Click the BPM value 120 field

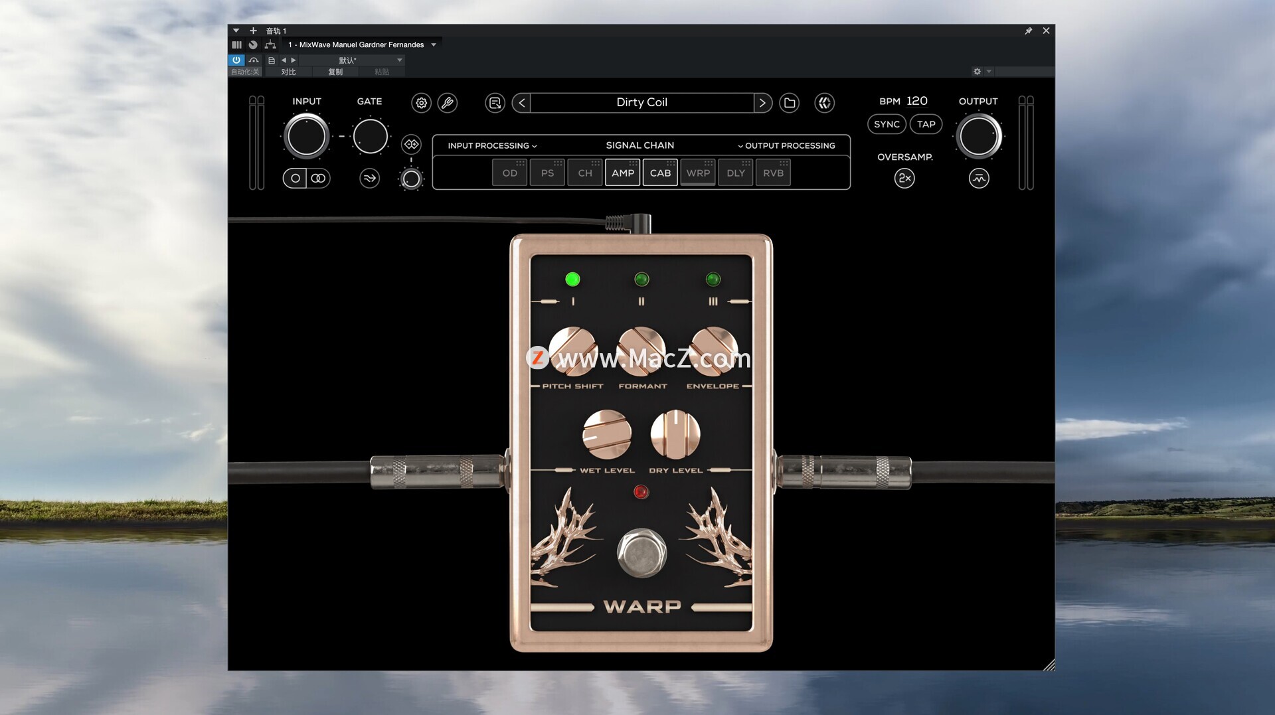tap(916, 101)
